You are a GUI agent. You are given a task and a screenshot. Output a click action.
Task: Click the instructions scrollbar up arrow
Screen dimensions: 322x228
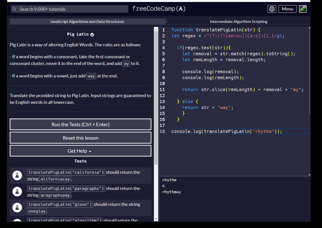click(156, 29)
